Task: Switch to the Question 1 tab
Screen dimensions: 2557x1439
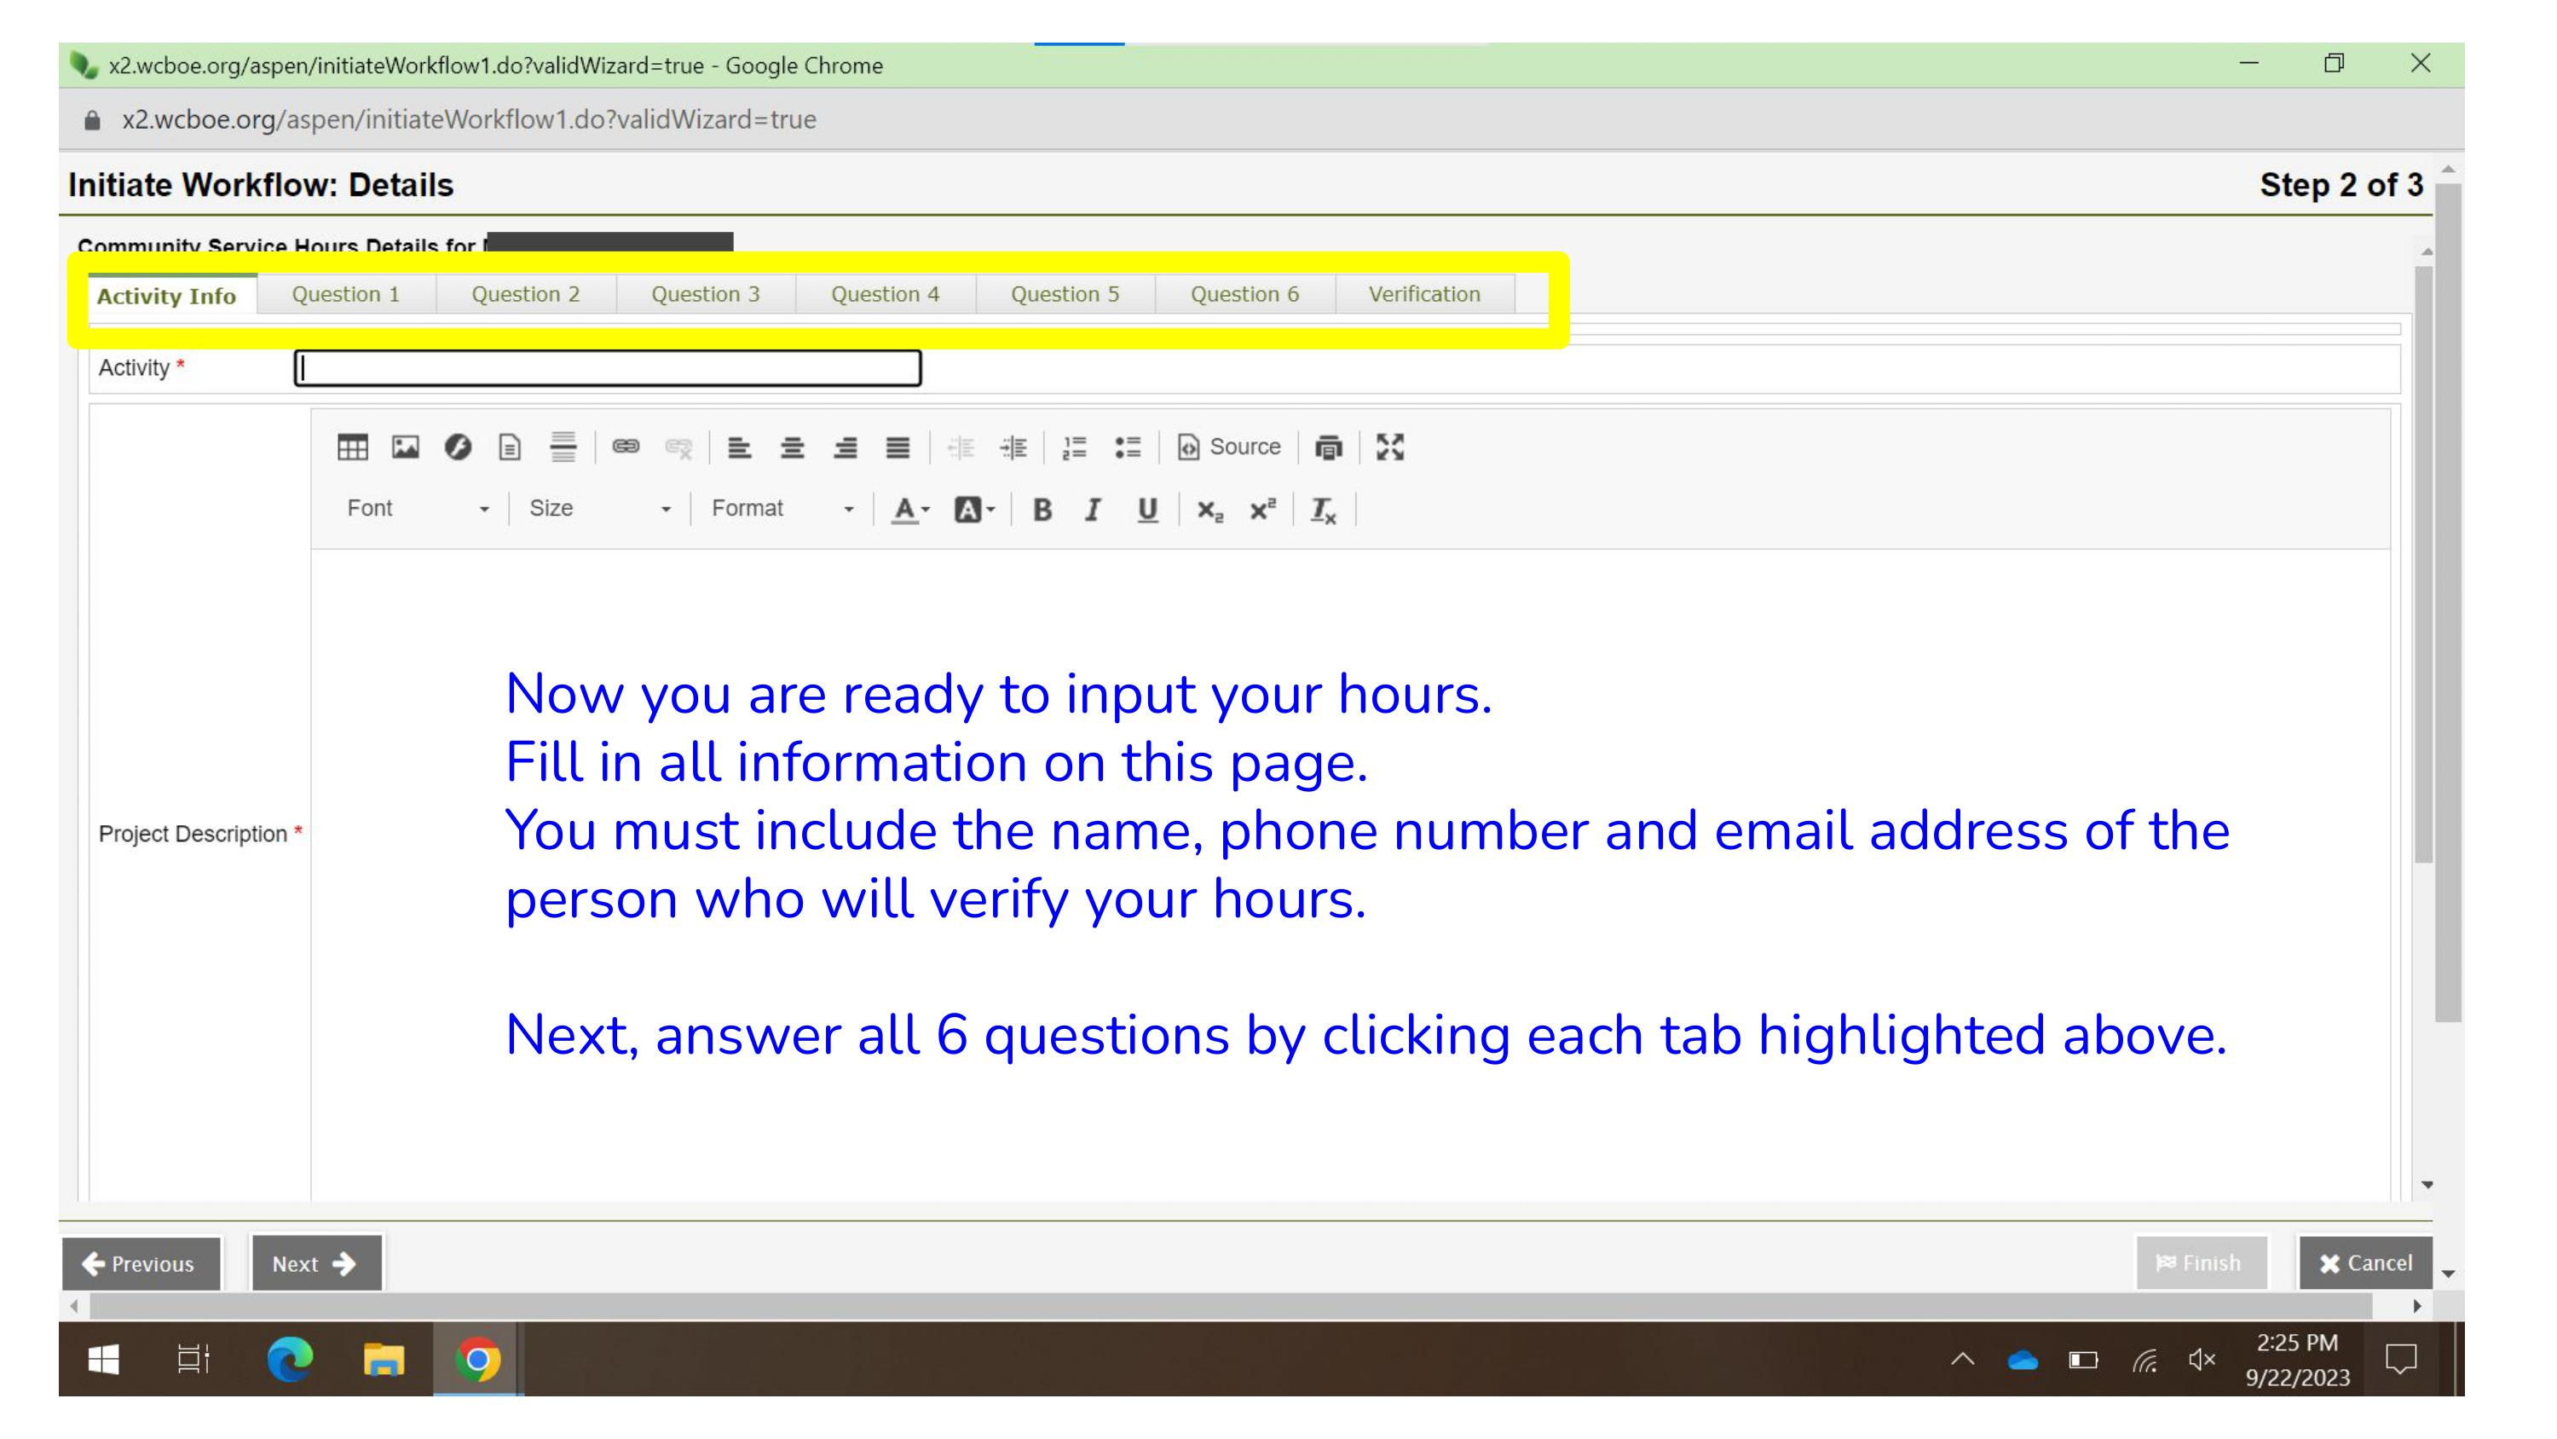Action: point(345,295)
